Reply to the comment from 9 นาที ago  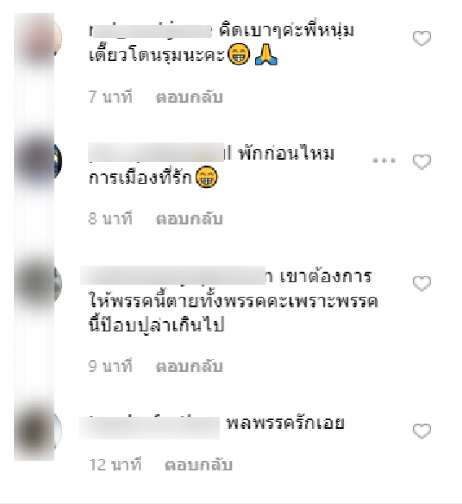click(189, 366)
